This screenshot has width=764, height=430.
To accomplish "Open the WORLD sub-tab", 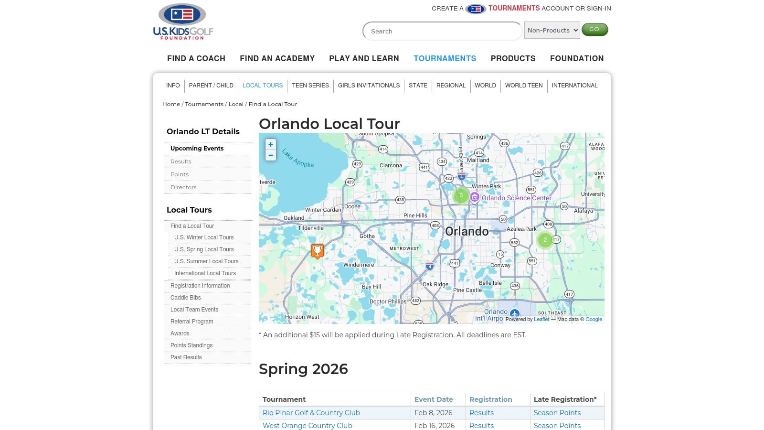I will (x=485, y=86).
